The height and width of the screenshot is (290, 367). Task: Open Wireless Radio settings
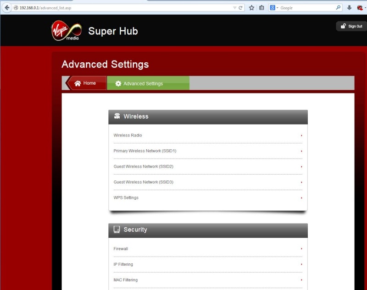[x=208, y=135]
